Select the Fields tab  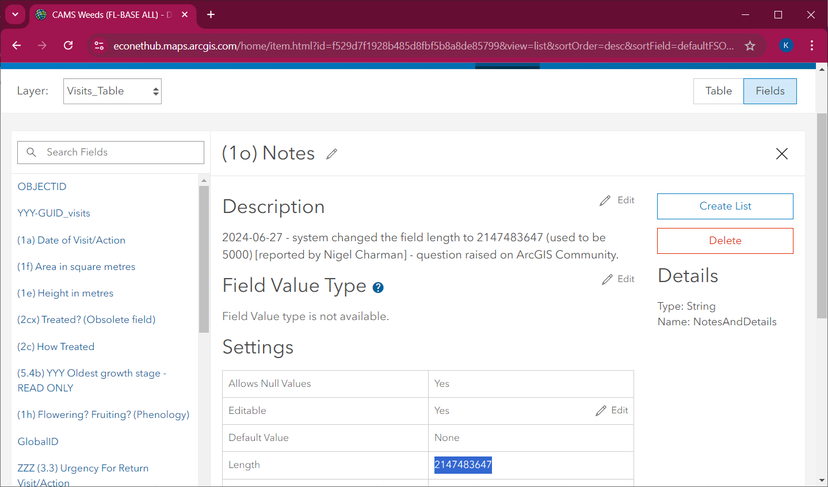point(769,91)
